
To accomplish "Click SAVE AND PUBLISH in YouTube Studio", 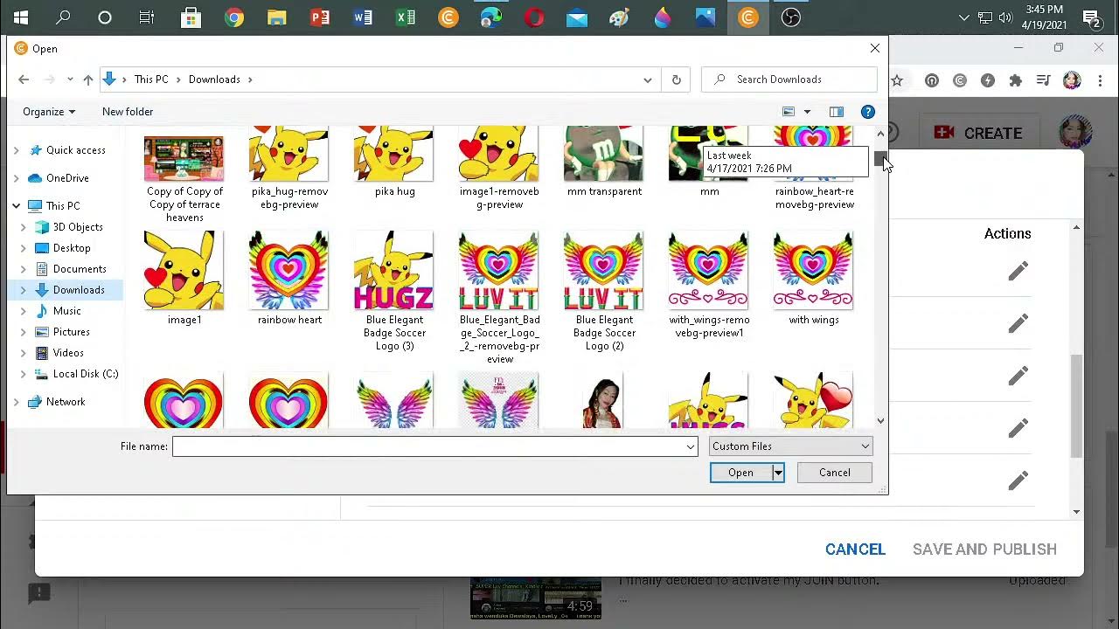I will (x=984, y=550).
